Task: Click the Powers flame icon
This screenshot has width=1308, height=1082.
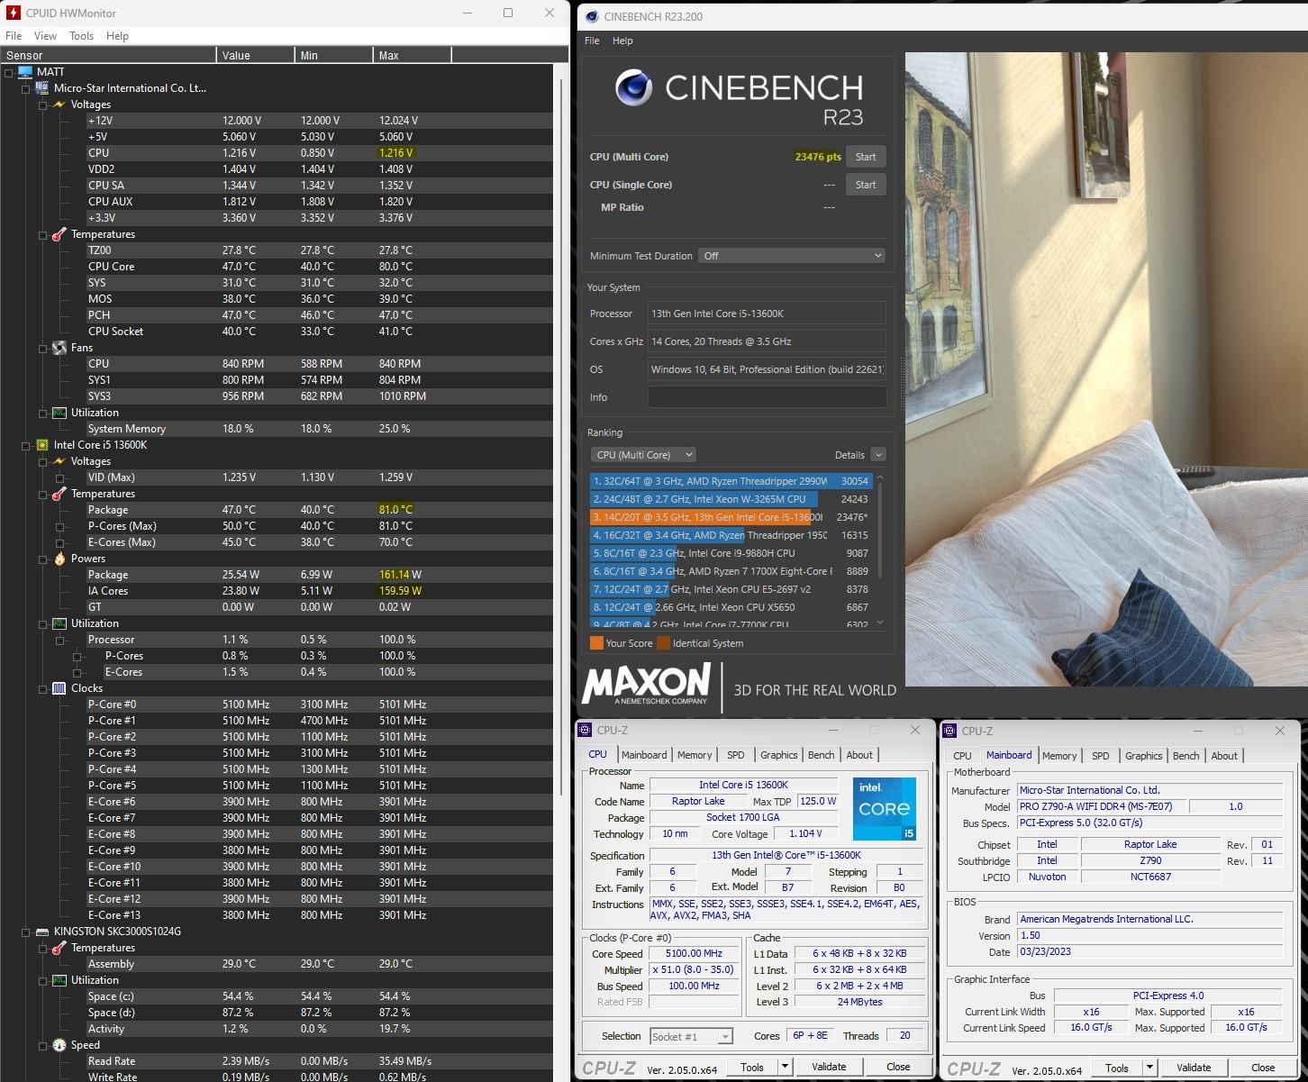Action: click(x=59, y=559)
